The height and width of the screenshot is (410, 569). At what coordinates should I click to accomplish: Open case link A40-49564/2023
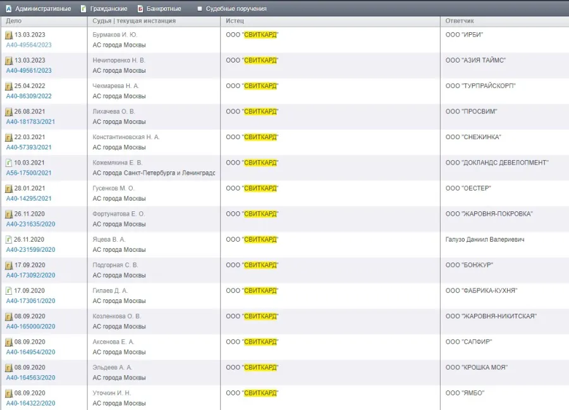click(28, 45)
